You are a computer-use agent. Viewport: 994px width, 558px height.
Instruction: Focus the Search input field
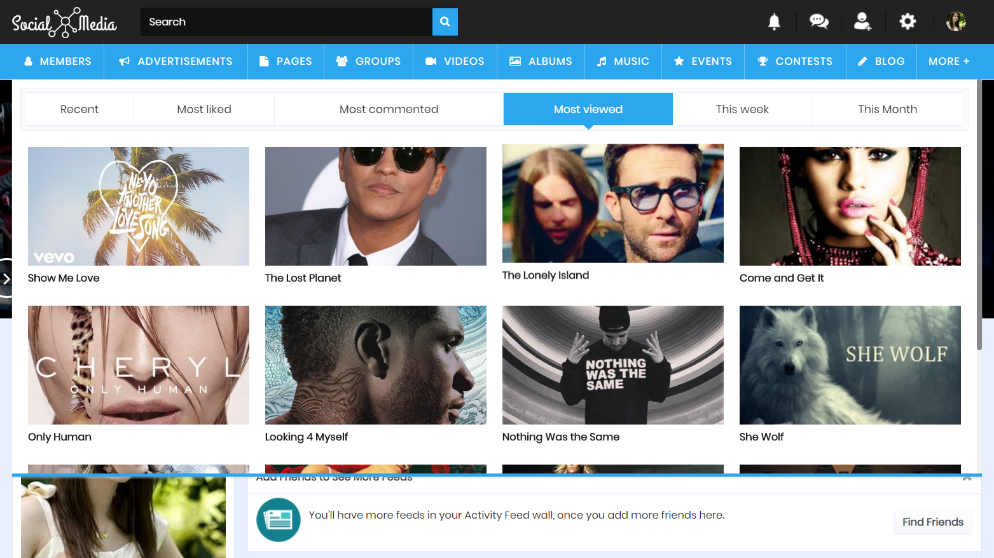286,22
